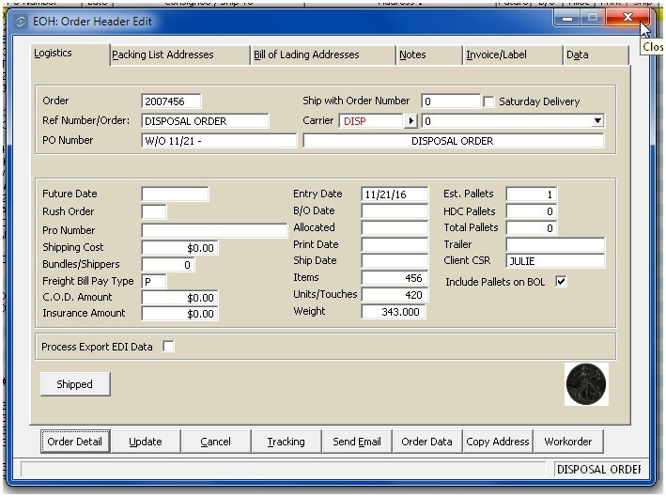Click the Carrier lookup arrow button

[x=410, y=121]
